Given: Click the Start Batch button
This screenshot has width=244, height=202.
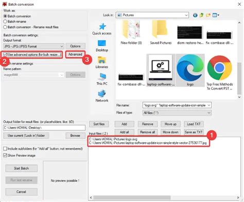Looking at the screenshot, I should point(22,169).
